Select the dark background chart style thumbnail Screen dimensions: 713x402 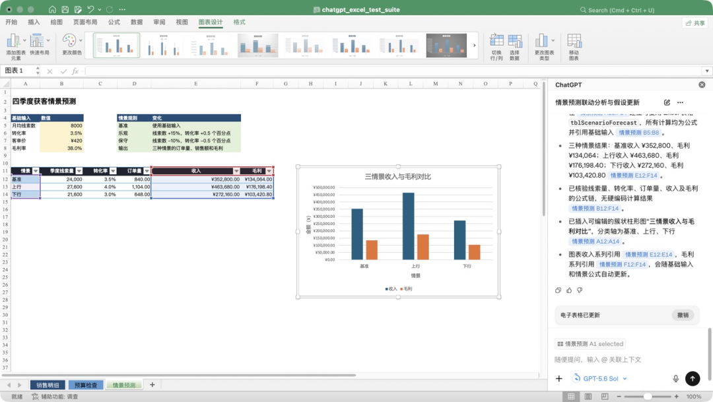tap(446, 45)
